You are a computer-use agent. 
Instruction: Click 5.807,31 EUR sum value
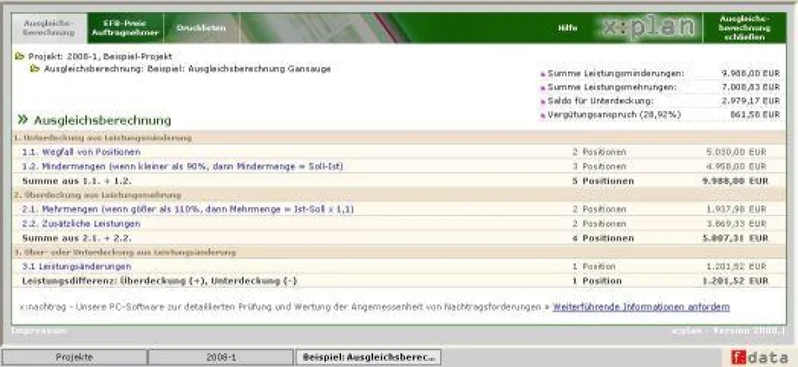tap(735, 238)
